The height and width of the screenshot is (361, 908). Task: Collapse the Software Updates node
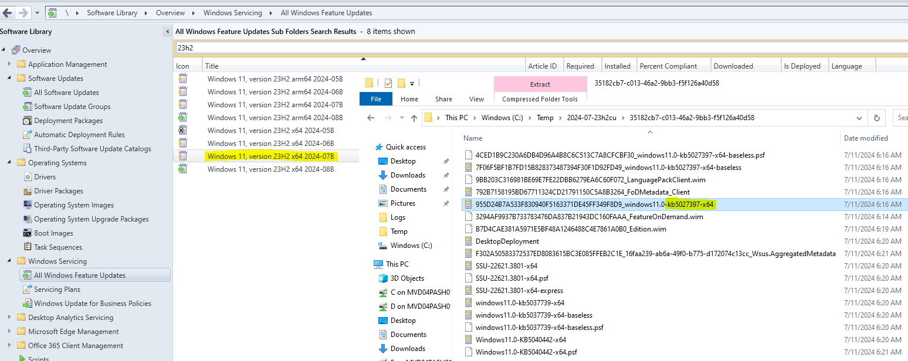pyautogui.click(x=9, y=79)
